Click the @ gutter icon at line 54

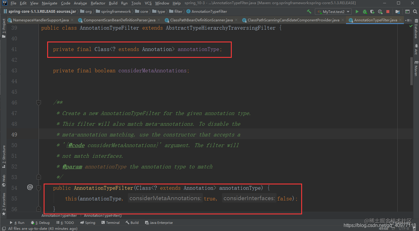click(x=30, y=187)
